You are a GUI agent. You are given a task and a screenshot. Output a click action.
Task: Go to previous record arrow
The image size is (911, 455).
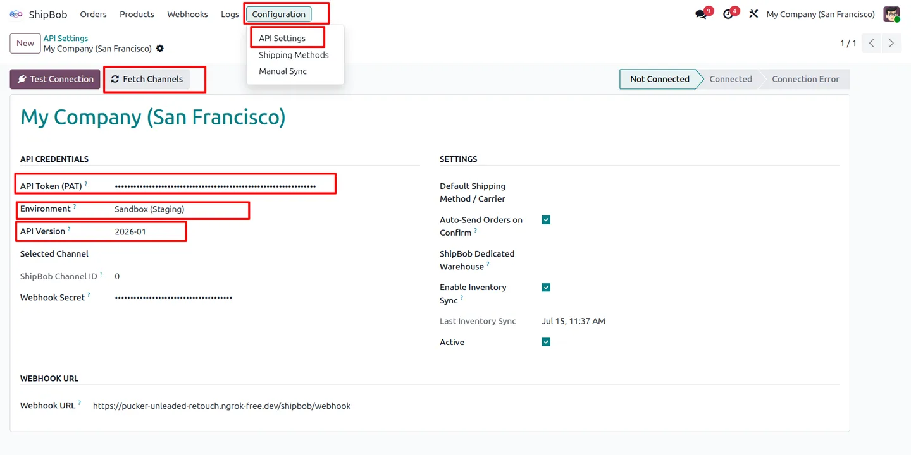(x=871, y=43)
